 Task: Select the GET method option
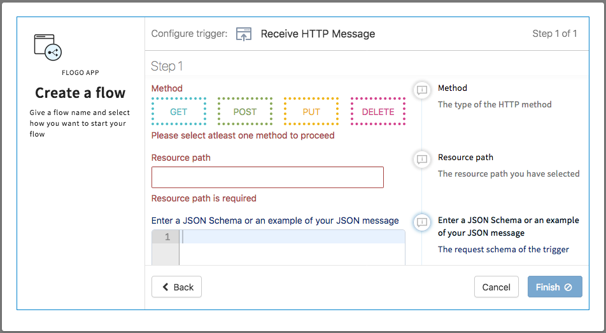179,112
